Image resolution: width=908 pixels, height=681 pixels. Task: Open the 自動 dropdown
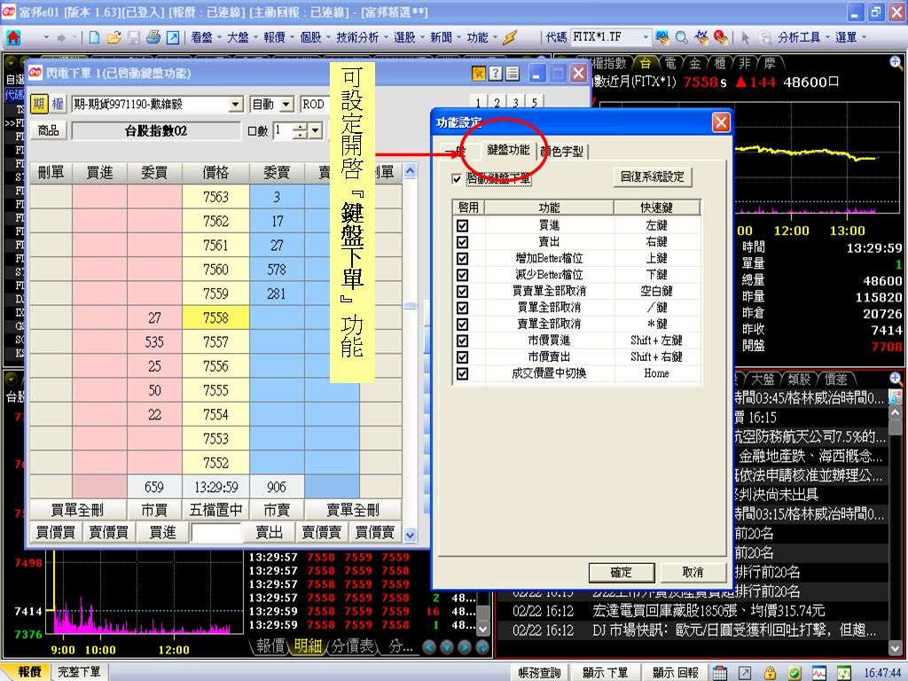(x=286, y=105)
